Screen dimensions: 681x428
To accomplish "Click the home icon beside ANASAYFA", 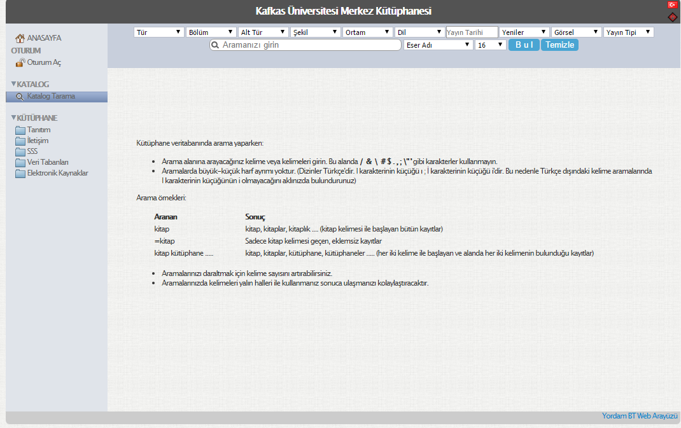I will click(x=20, y=38).
